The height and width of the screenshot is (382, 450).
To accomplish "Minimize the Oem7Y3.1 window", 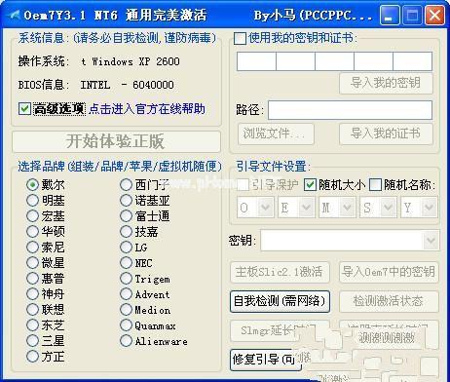I will point(390,16).
